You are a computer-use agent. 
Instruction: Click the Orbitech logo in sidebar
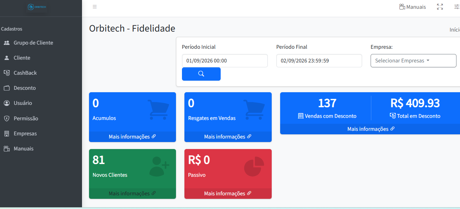pyautogui.click(x=37, y=7)
